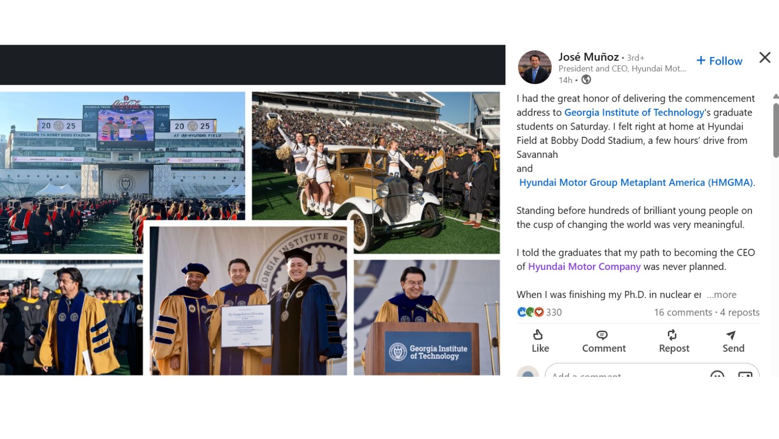Click the Like thumbs-up icon
This screenshot has width=779, height=439.
(x=538, y=335)
